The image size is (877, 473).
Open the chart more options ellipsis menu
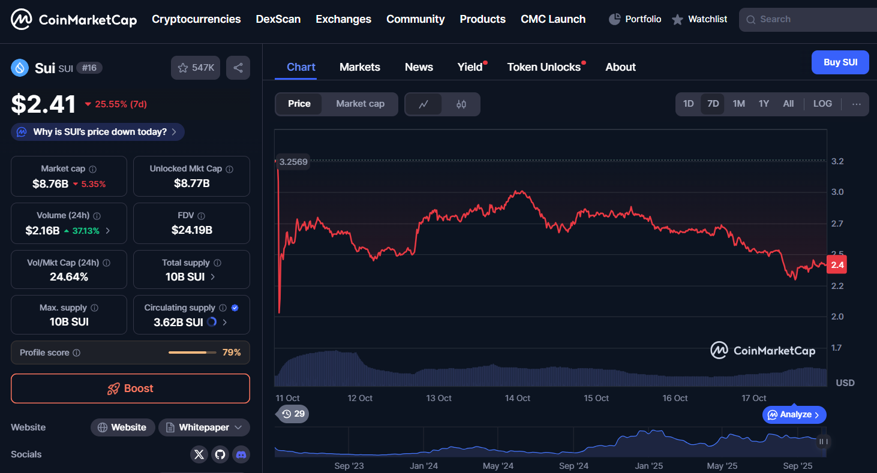(x=856, y=104)
